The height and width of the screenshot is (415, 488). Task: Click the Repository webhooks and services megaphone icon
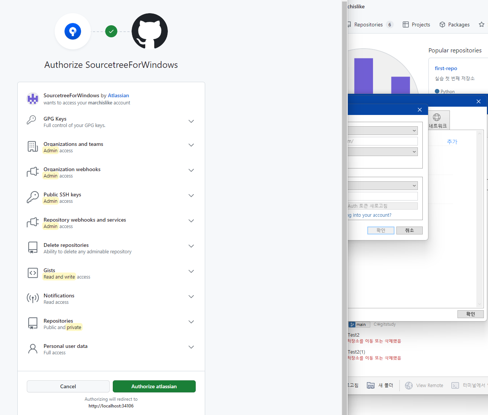(33, 222)
